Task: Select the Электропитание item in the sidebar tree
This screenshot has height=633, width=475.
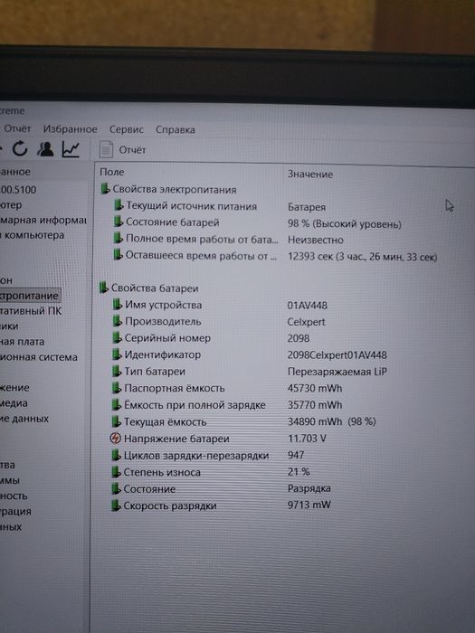Action: pos(30,296)
